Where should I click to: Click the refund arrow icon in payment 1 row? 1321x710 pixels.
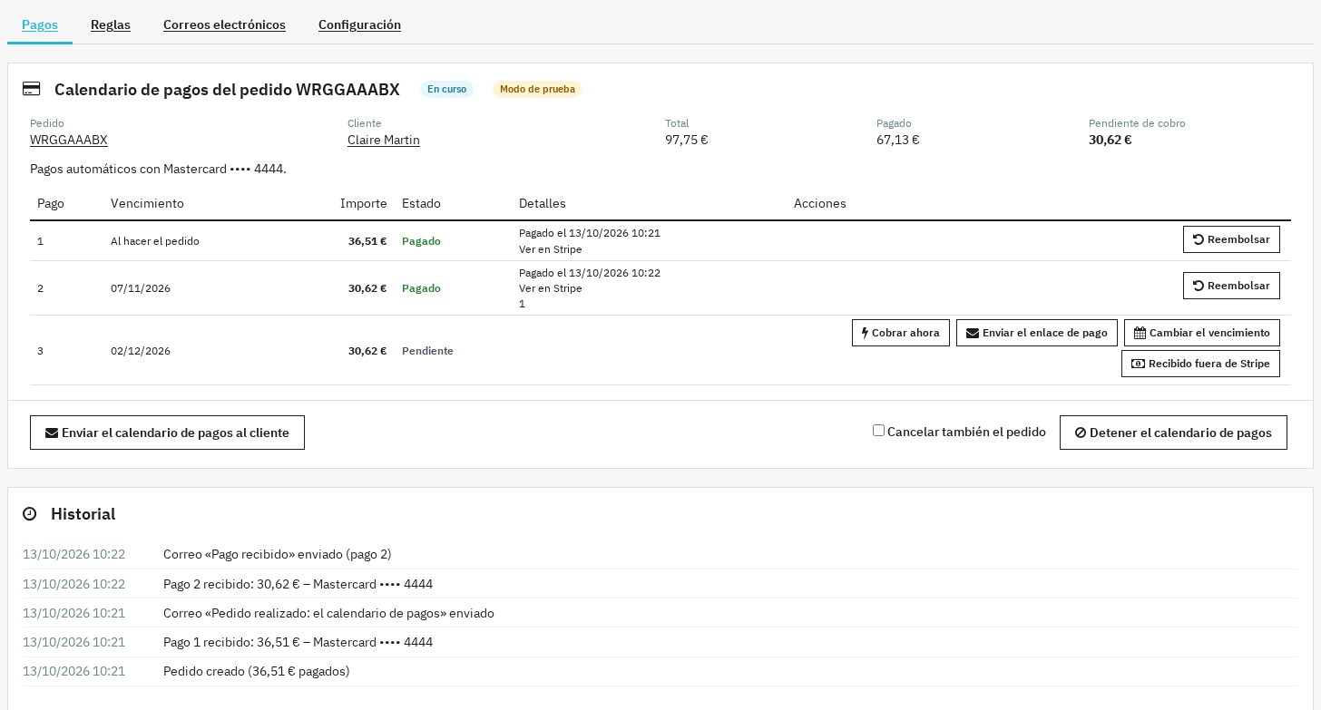(x=1199, y=239)
